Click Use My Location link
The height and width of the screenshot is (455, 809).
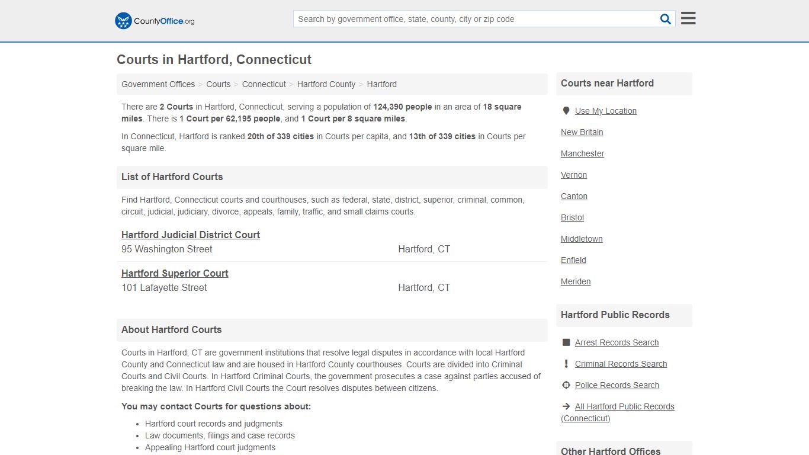tap(606, 111)
